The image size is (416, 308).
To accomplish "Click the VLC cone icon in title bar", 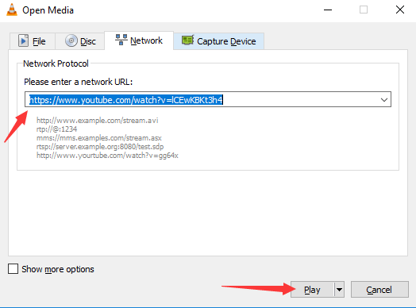I will tap(12, 10).
